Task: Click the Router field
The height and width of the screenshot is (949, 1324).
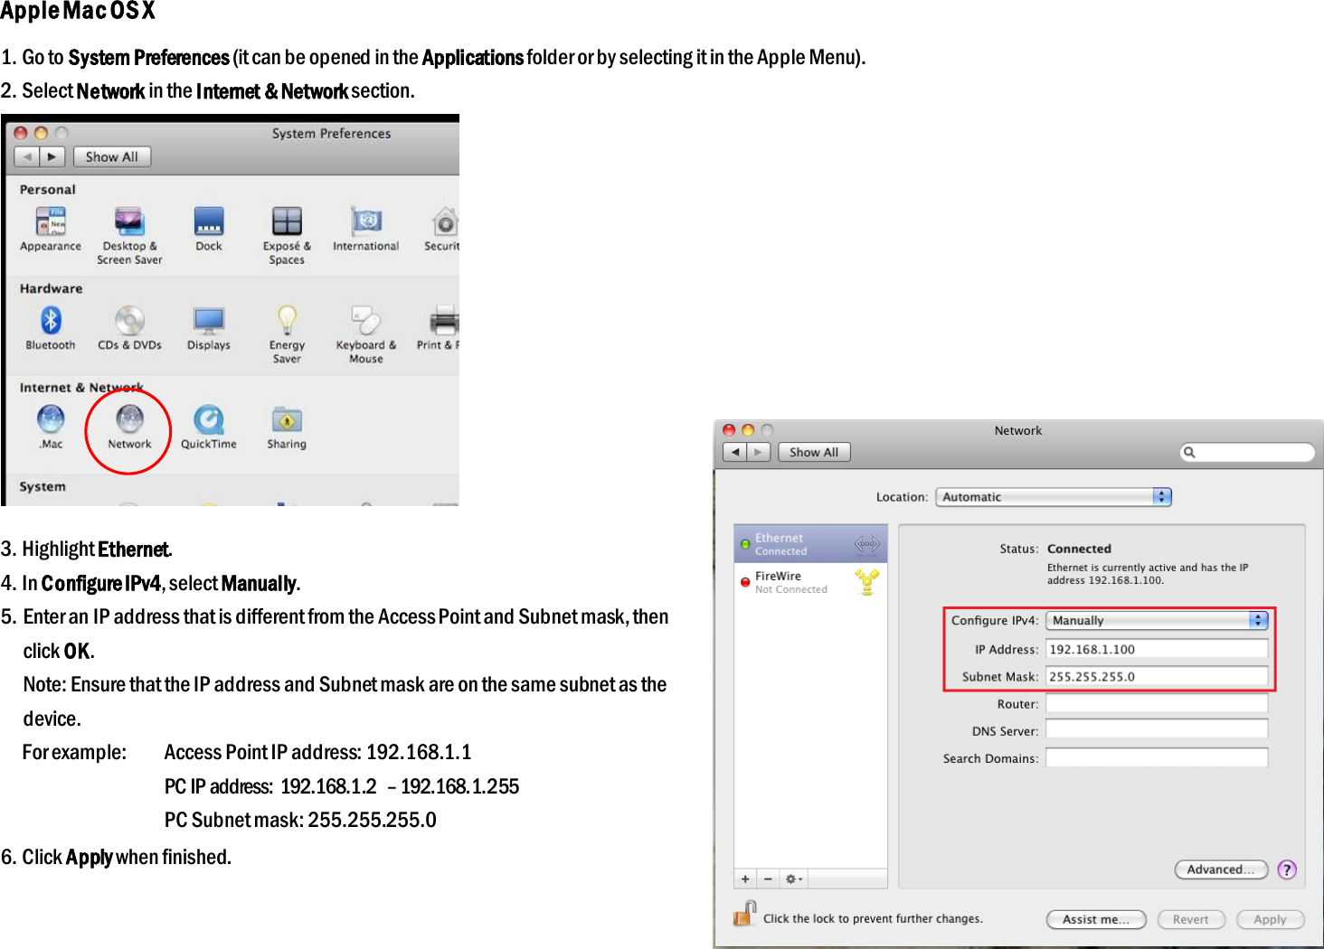Action: coord(1157,703)
